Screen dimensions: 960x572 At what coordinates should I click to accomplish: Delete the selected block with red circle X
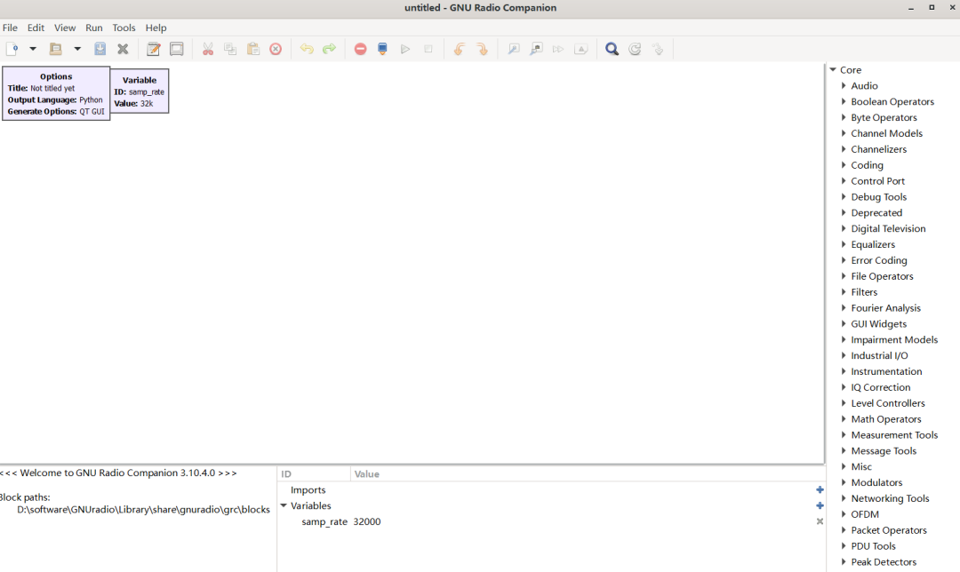pyautogui.click(x=276, y=49)
